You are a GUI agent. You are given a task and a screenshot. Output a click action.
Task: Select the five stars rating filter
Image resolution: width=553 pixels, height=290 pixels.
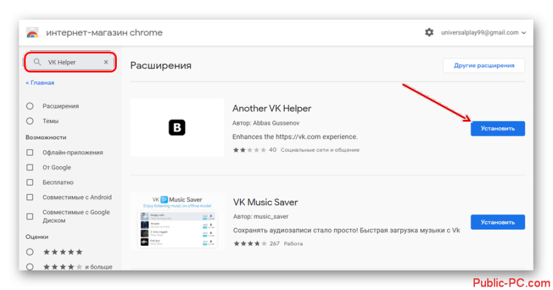pyautogui.click(x=30, y=252)
